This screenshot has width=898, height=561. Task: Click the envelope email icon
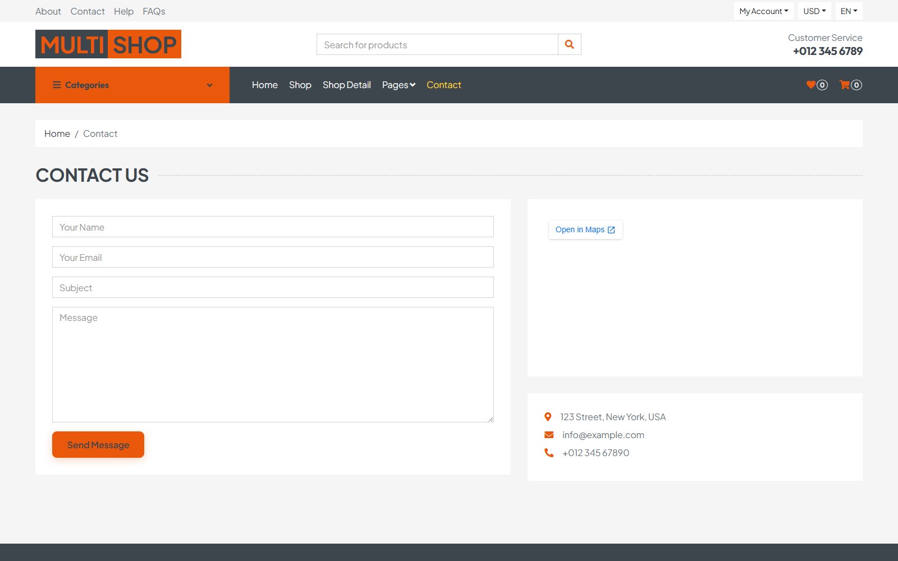coord(549,435)
